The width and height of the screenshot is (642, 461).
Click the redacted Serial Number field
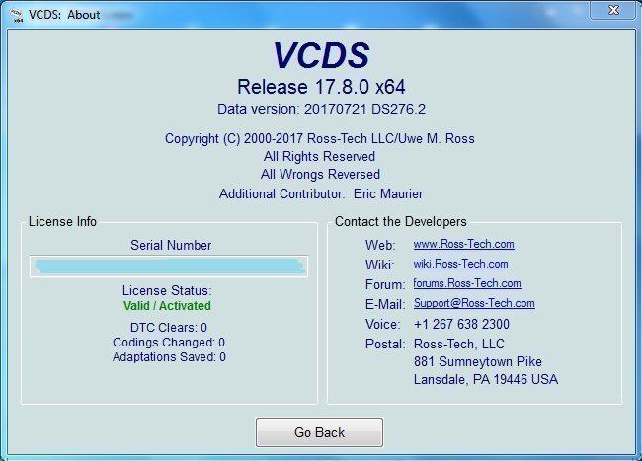click(x=169, y=267)
